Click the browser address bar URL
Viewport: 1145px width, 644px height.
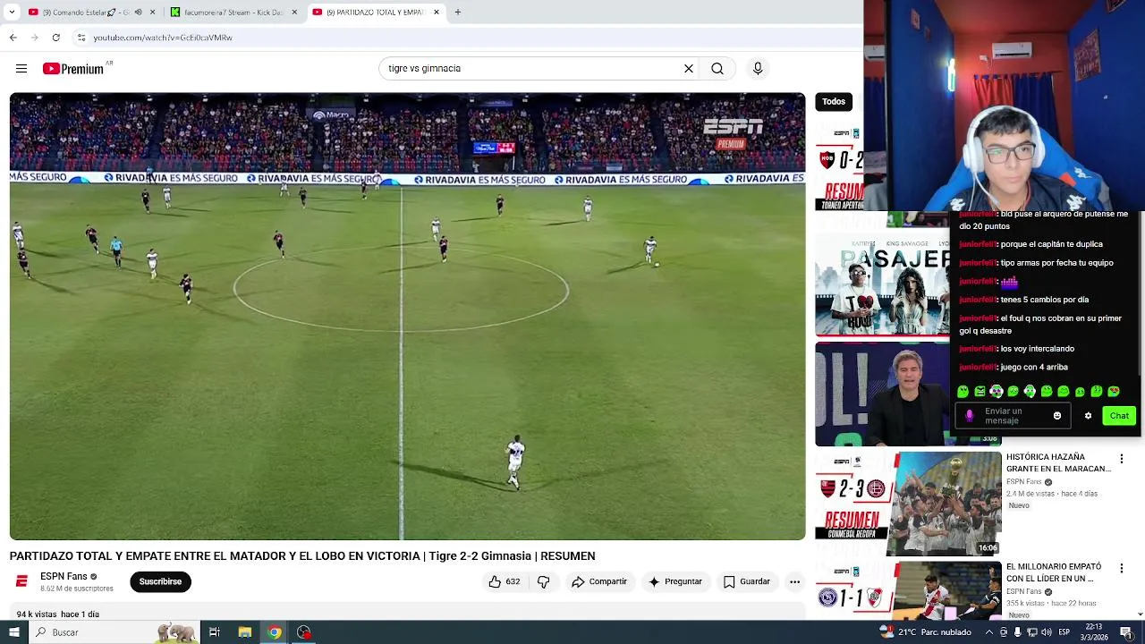(163, 38)
